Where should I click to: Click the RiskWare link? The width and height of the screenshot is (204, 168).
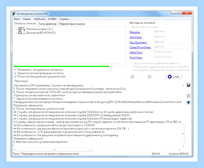point(136,58)
